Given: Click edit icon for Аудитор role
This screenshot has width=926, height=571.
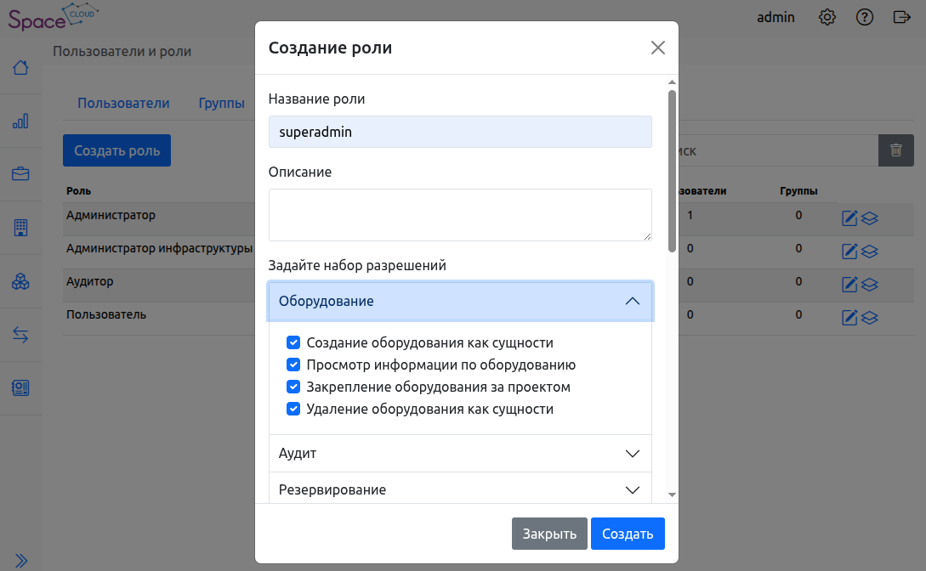Looking at the screenshot, I should click(x=849, y=284).
